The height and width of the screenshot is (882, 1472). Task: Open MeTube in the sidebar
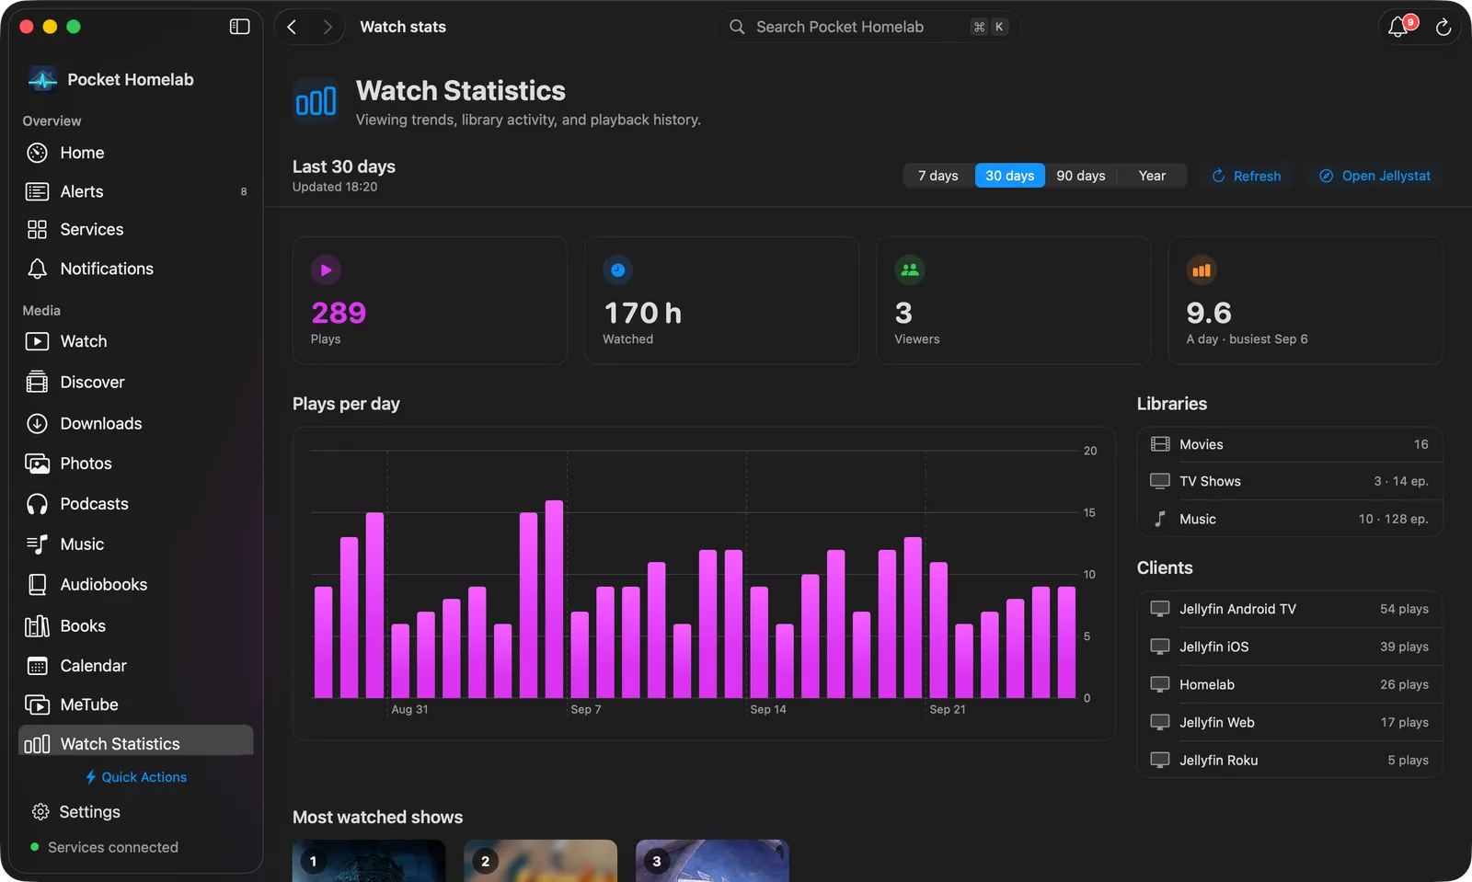pyautogui.click(x=136, y=704)
